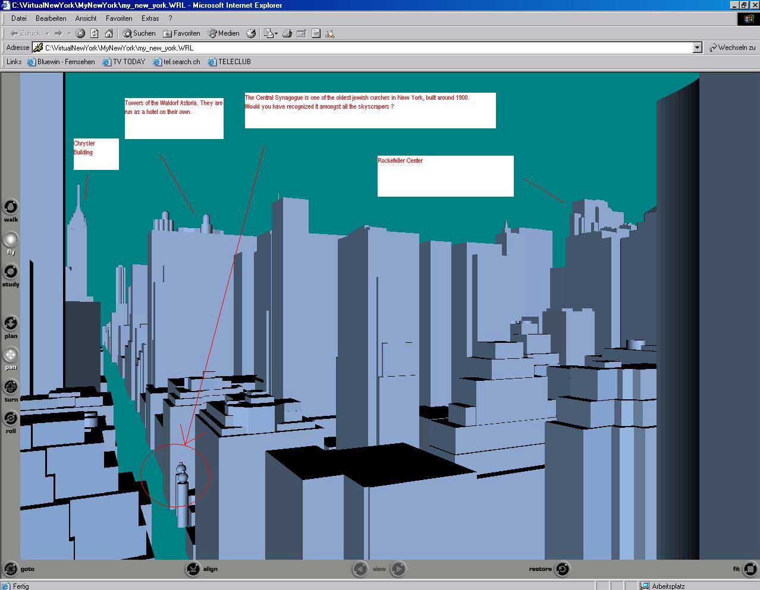
Task: Open Bluewin - Fernsehen link
Action: (x=61, y=62)
